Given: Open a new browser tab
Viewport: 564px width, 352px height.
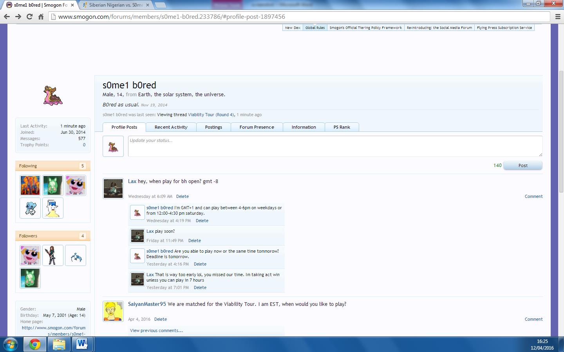Looking at the screenshot, I should click(x=160, y=5).
